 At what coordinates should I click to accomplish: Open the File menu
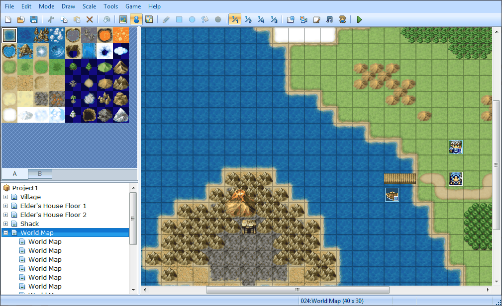tap(9, 6)
